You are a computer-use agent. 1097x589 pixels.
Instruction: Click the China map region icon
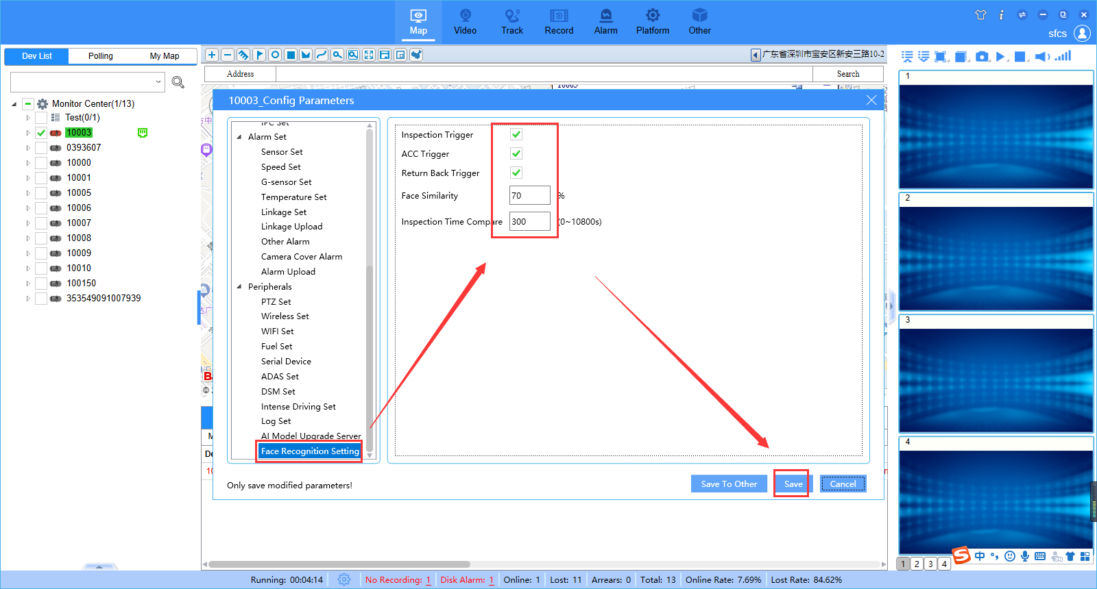416,55
